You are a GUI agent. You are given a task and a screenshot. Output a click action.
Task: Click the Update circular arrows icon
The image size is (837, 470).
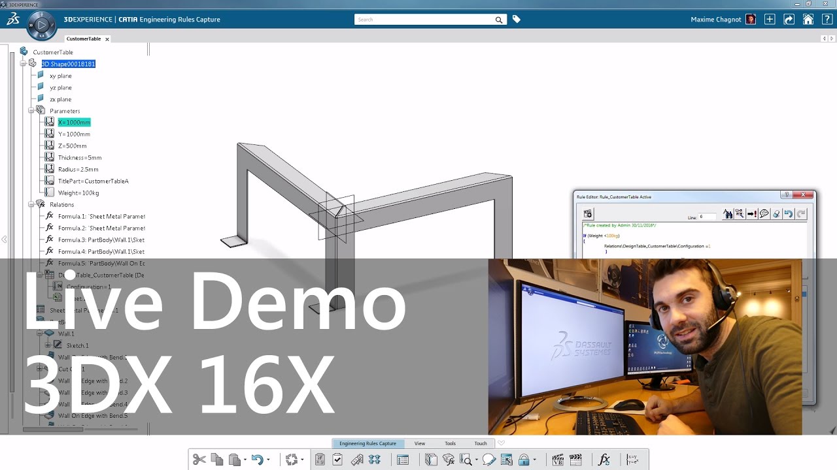pos(292,460)
